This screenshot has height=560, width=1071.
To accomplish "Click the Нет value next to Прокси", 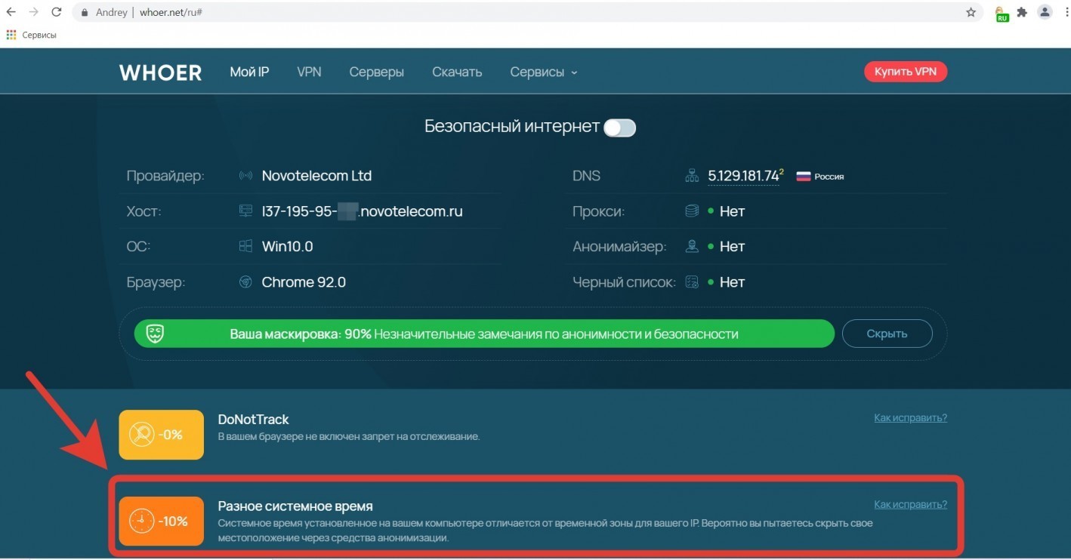I will (732, 211).
